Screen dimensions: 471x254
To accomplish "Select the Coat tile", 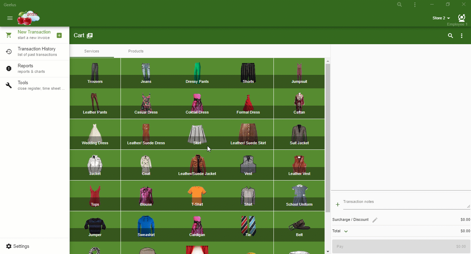I will [x=146, y=165].
